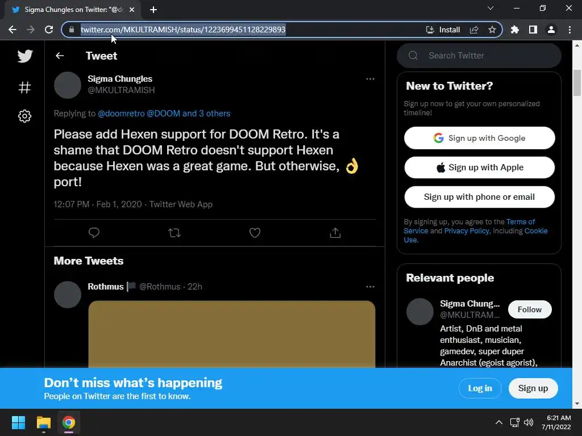
Task: Share this page from the address bar
Action: 474,30
